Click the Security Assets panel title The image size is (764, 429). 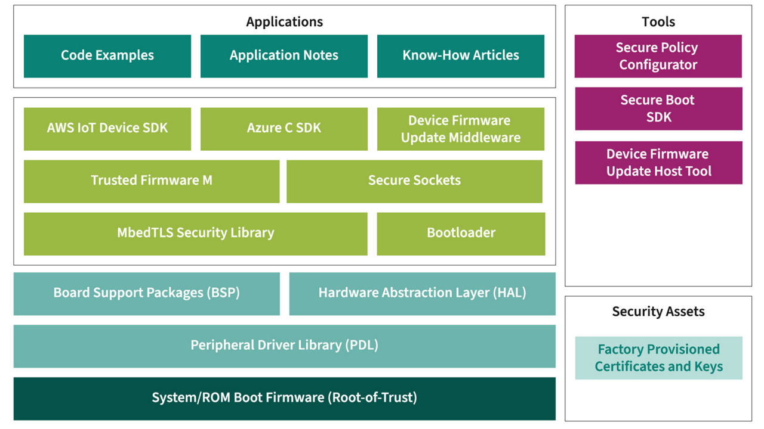coord(658,312)
